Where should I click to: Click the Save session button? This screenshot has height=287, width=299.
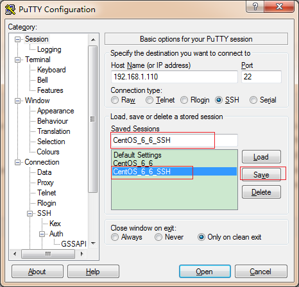point(261,175)
